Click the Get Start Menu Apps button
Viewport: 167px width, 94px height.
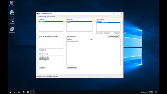(x=114, y=37)
